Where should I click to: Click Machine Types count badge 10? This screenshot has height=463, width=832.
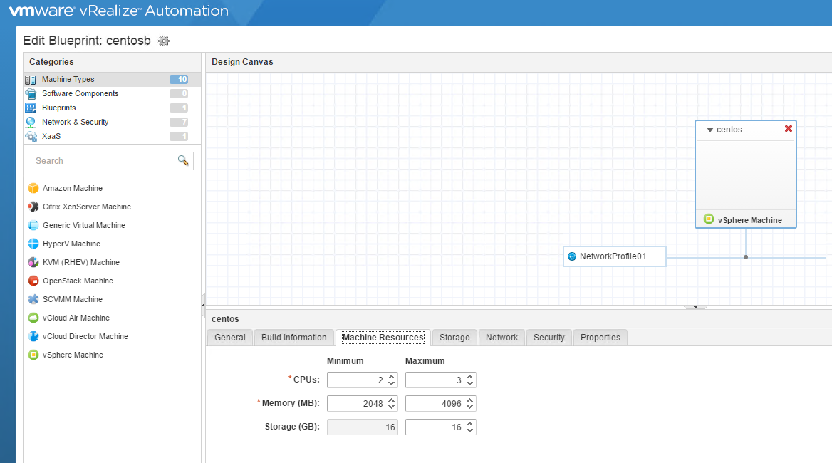coord(179,80)
